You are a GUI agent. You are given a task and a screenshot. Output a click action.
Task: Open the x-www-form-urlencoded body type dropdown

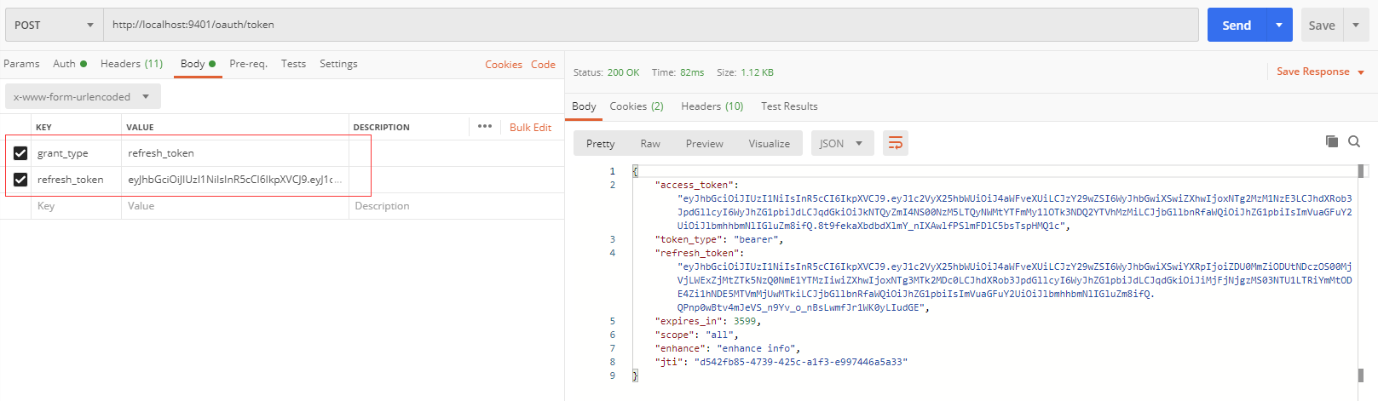coord(83,96)
